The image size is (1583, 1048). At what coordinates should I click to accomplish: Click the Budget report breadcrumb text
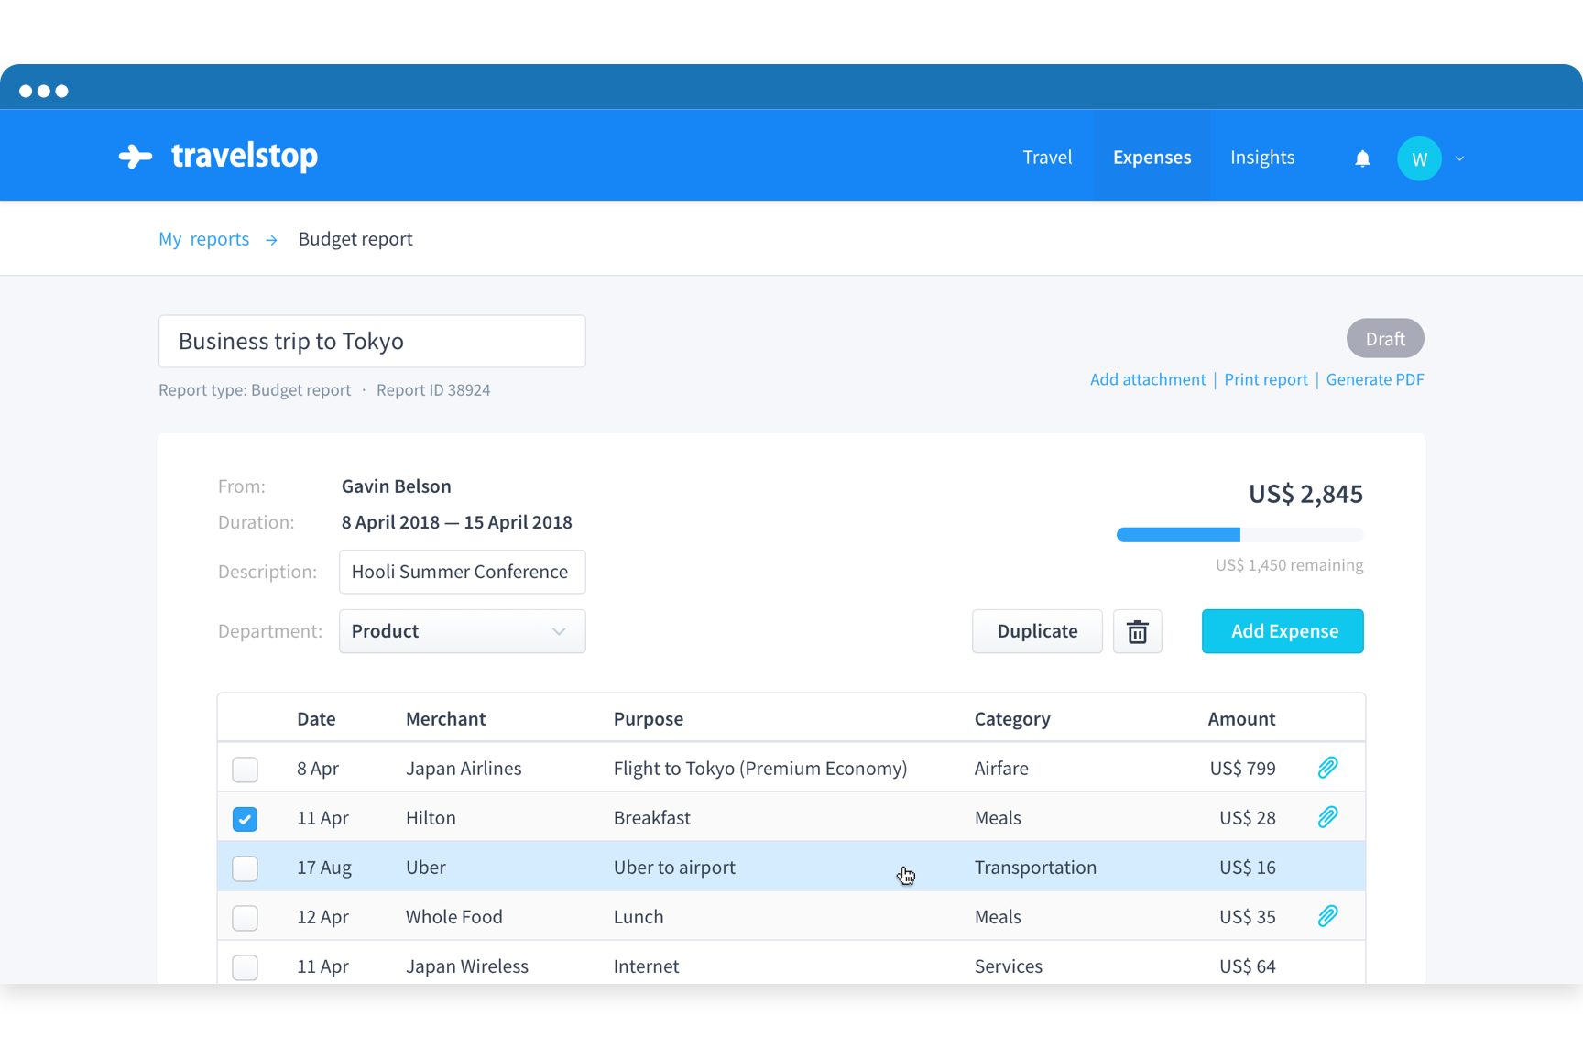(355, 239)
